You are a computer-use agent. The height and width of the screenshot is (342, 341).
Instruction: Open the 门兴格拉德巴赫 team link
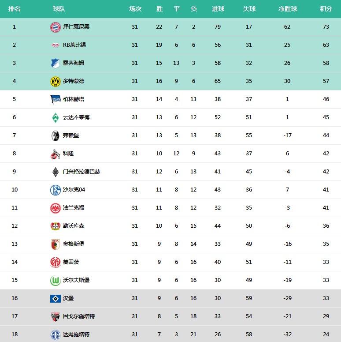click(x=82, y=172)
